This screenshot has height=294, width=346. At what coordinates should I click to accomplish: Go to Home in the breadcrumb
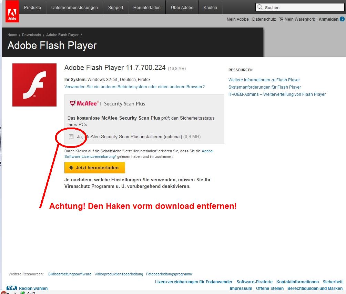coord(12,35)
